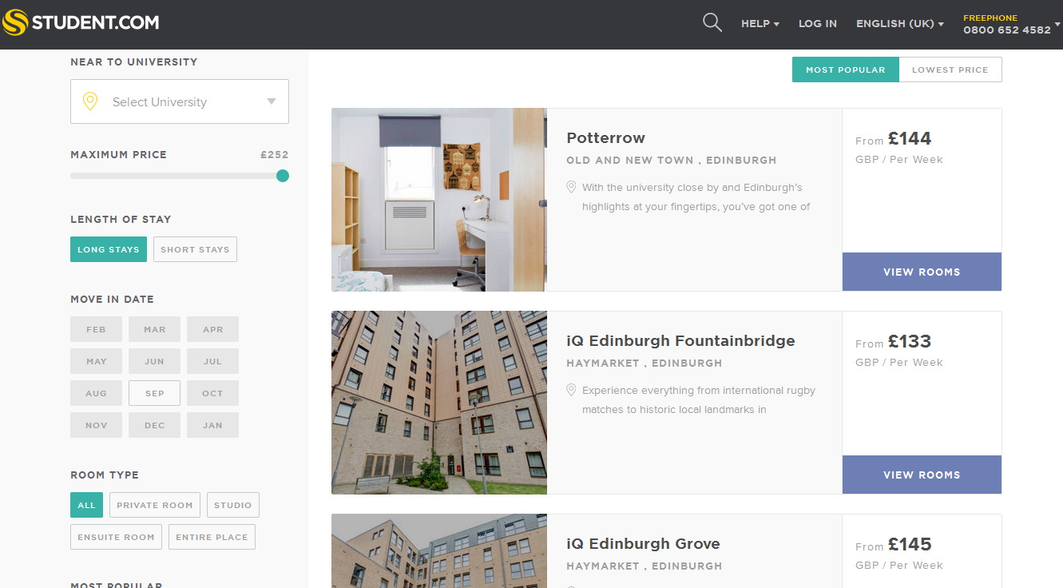Click Old and New Town, Edinburgh text

671,160
